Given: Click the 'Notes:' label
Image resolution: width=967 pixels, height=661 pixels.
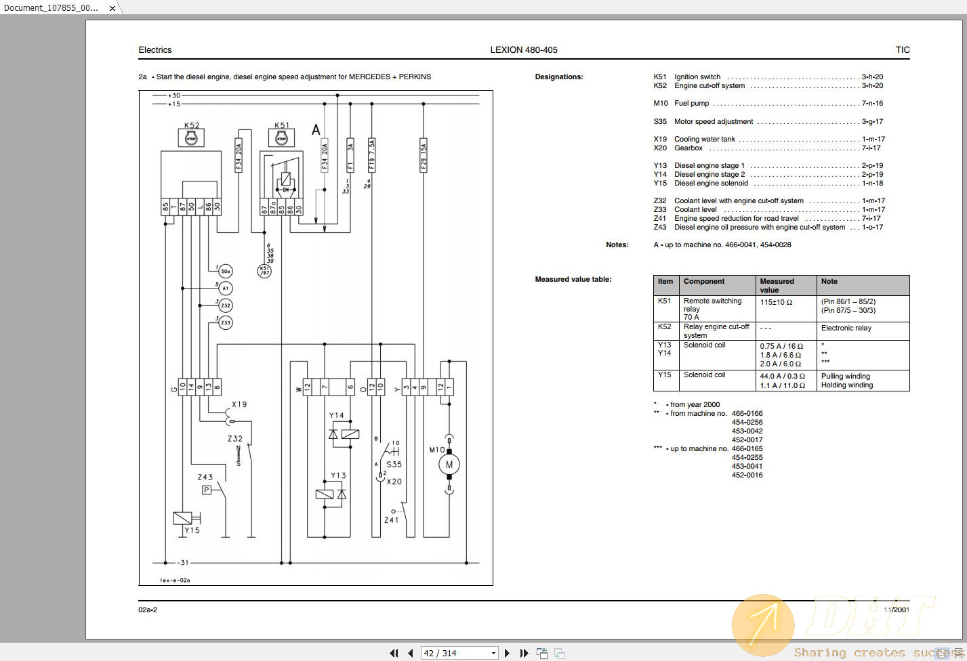Looking at the screenshot, I should (617, 245).
